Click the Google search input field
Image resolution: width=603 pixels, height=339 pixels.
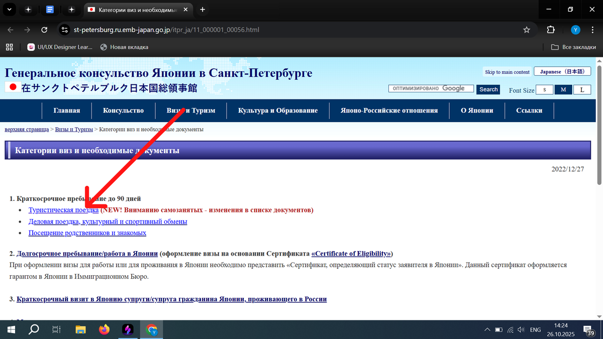pyautogui.click(x=431, y=89)
